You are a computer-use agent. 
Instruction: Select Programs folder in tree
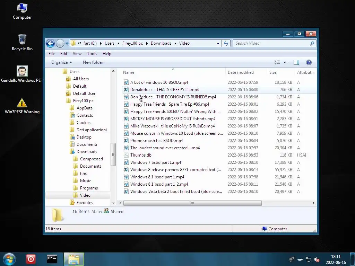pos(89,188)
